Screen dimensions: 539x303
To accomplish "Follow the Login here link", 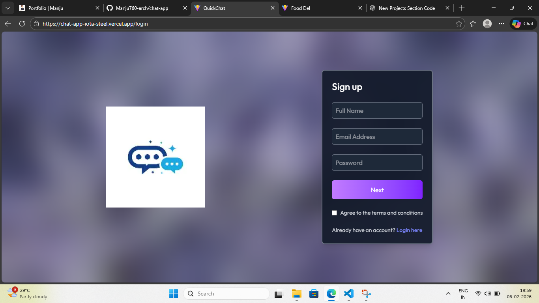I will (x=409, y=230).
